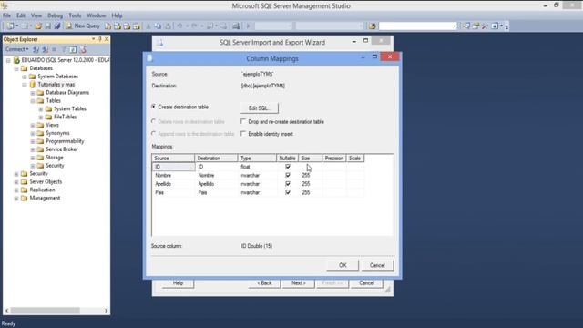Enable Drop and re-create destination table
The image size is (583, 328).
point(243,121)
